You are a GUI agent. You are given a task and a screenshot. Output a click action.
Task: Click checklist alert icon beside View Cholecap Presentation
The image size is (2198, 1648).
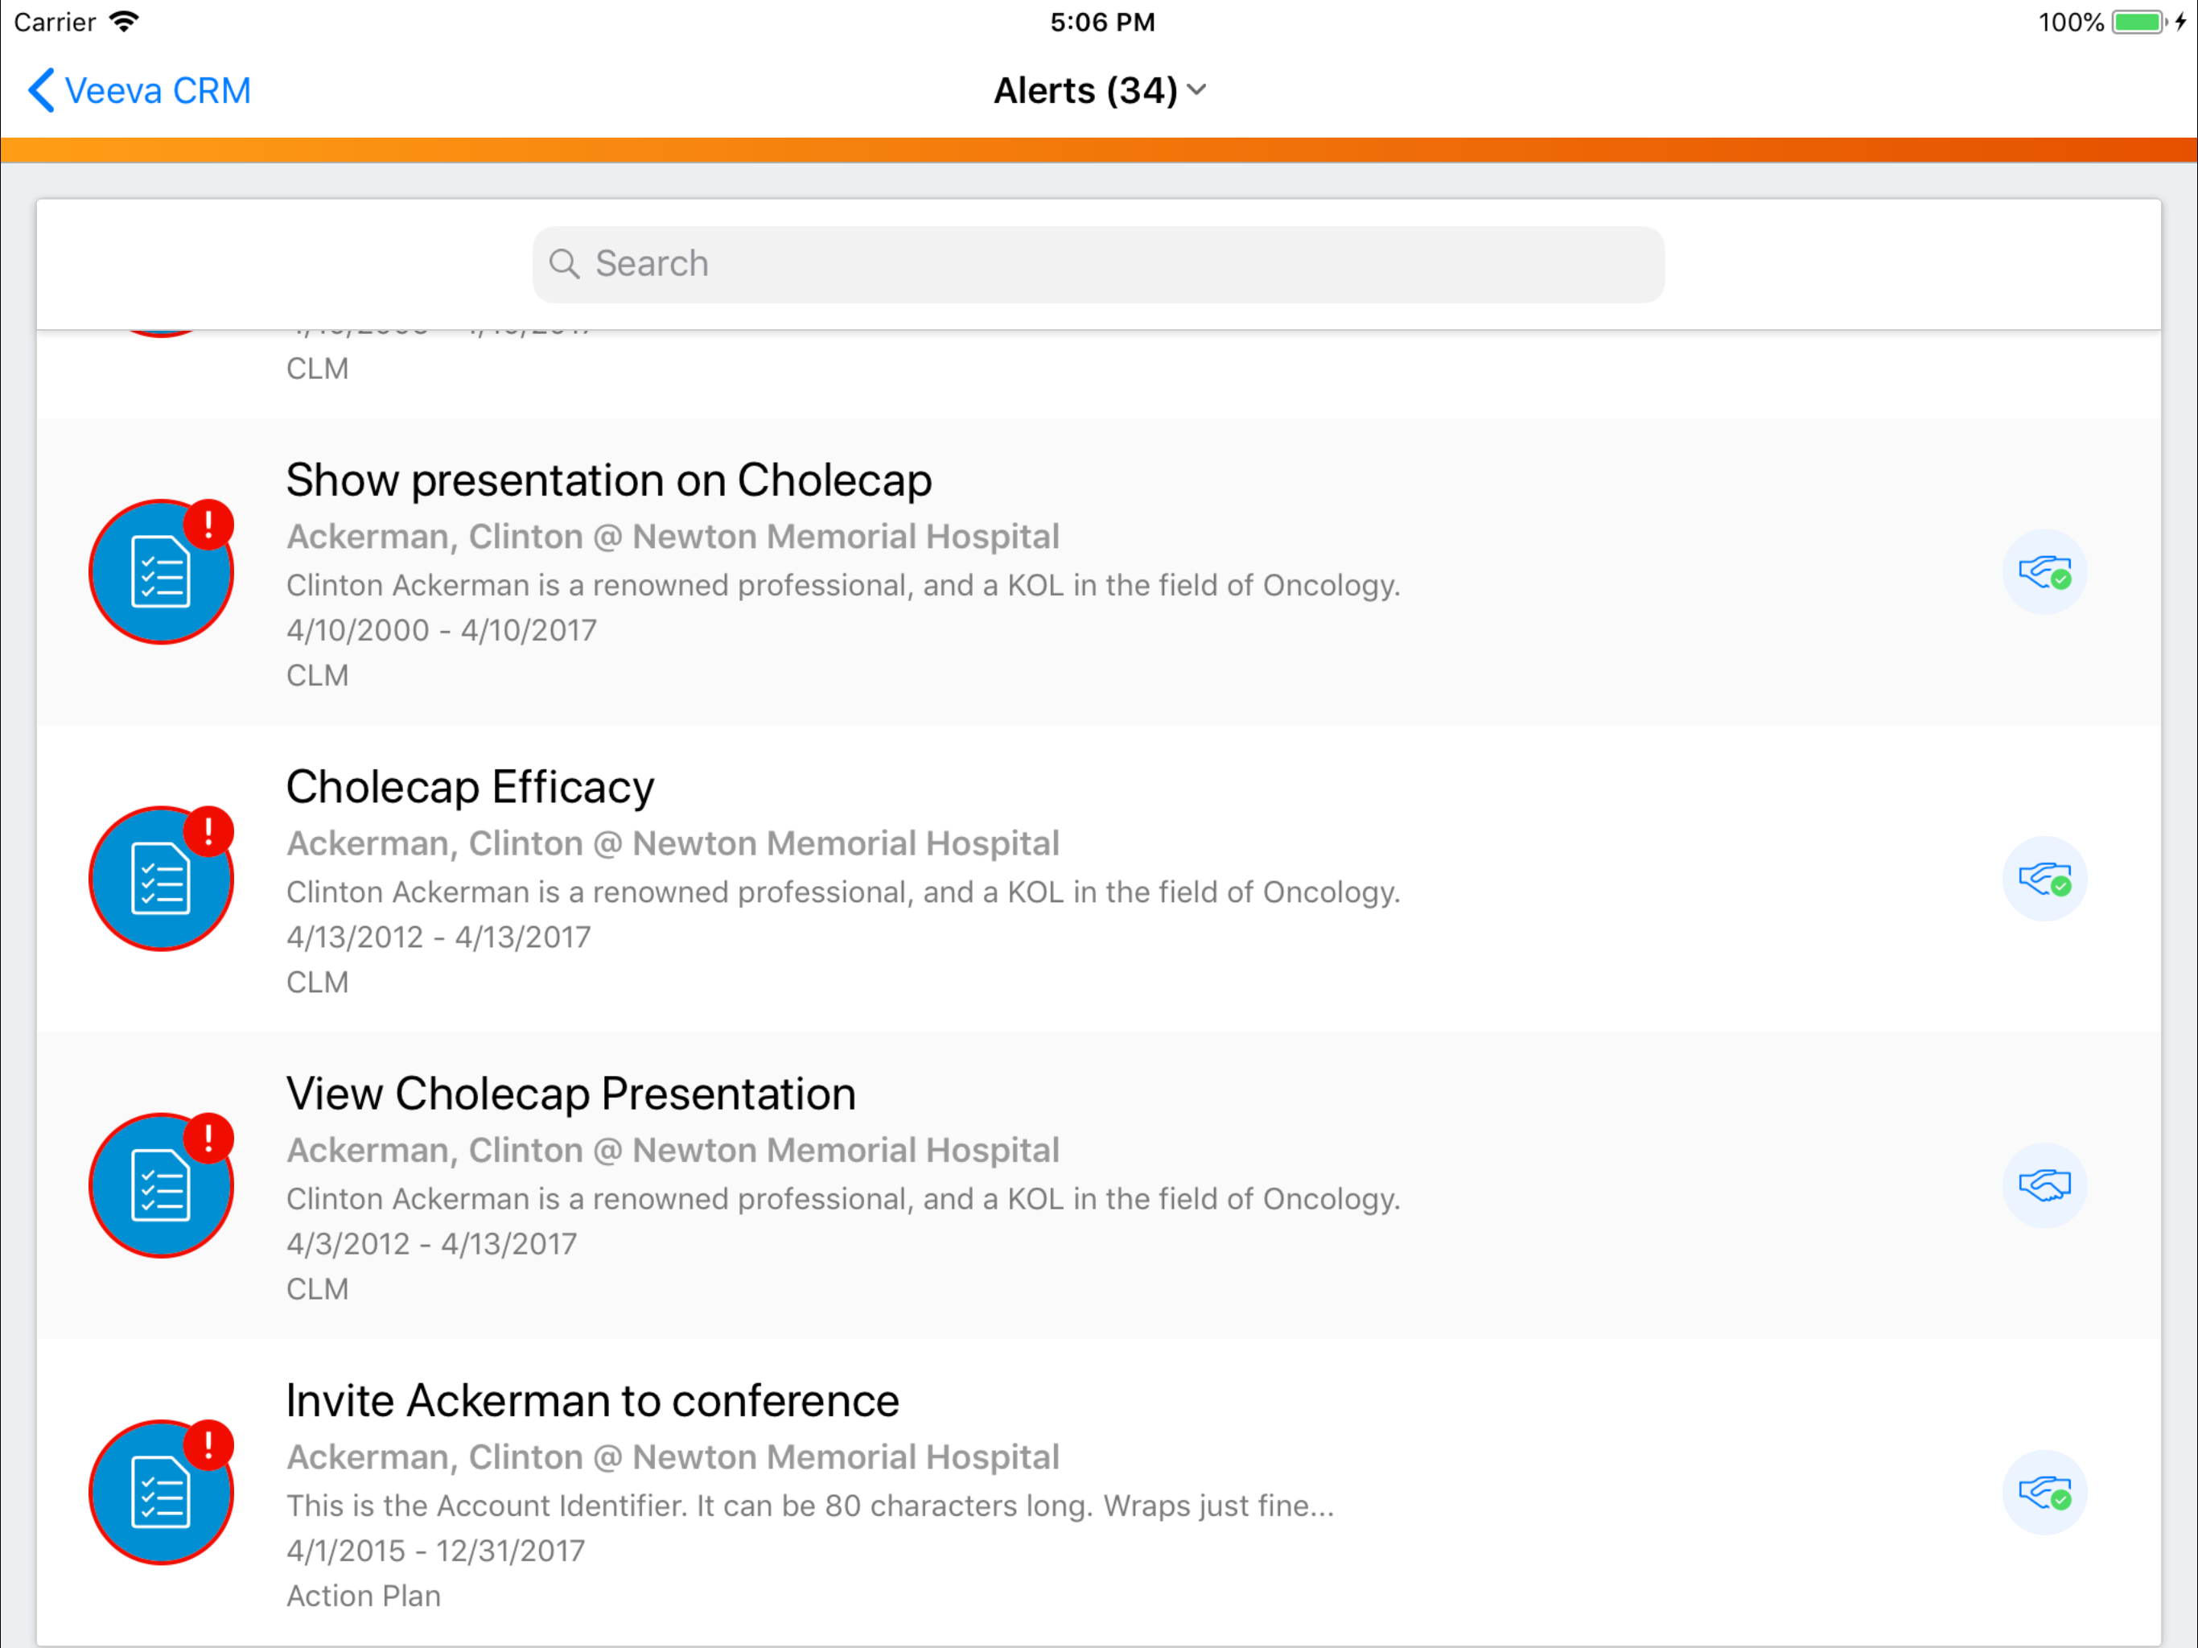coord(161,1184)
